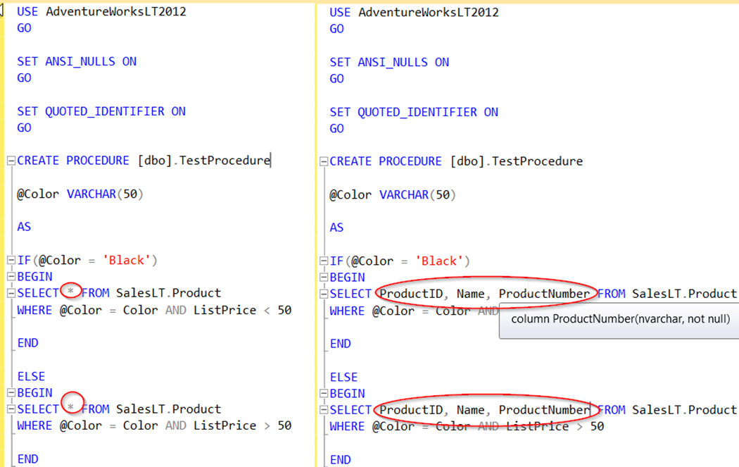Click 'ProductNumber' in the right editor's first SELECT
This screenshot has width=739, height=467.
point(544,294)
